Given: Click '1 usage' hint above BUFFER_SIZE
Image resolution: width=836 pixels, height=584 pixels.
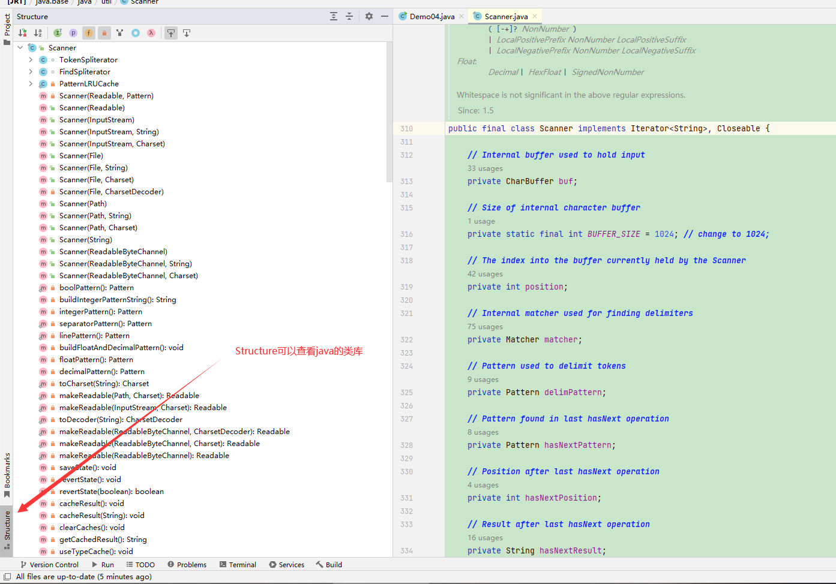Looking at the screenshot, I should [x=481, y=221].
